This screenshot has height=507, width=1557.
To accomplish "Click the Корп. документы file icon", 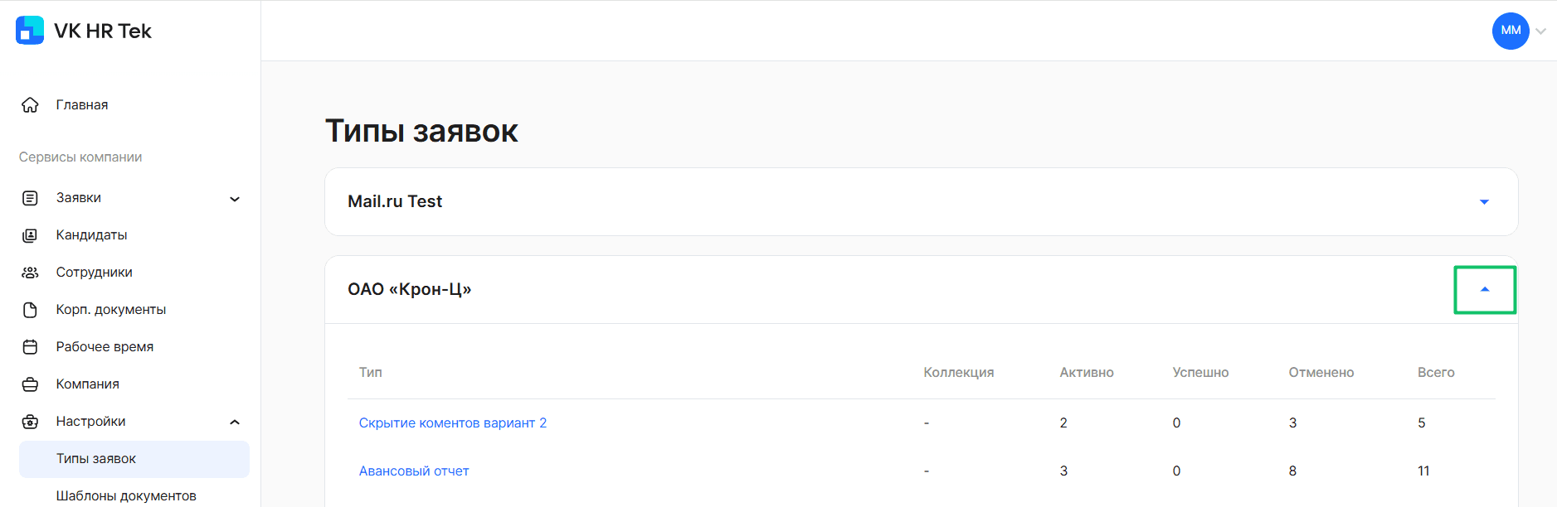I will tap(30, 310).
